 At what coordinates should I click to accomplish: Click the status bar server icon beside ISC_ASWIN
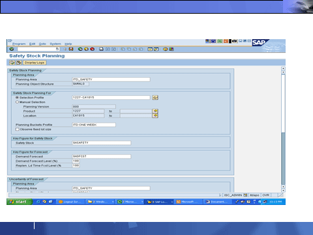click(x=245, y=195)
